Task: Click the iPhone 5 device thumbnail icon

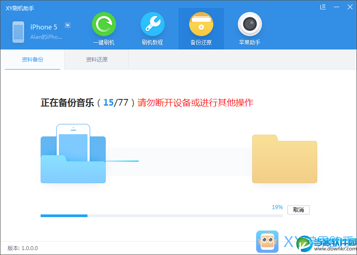Action: [18, 32]
